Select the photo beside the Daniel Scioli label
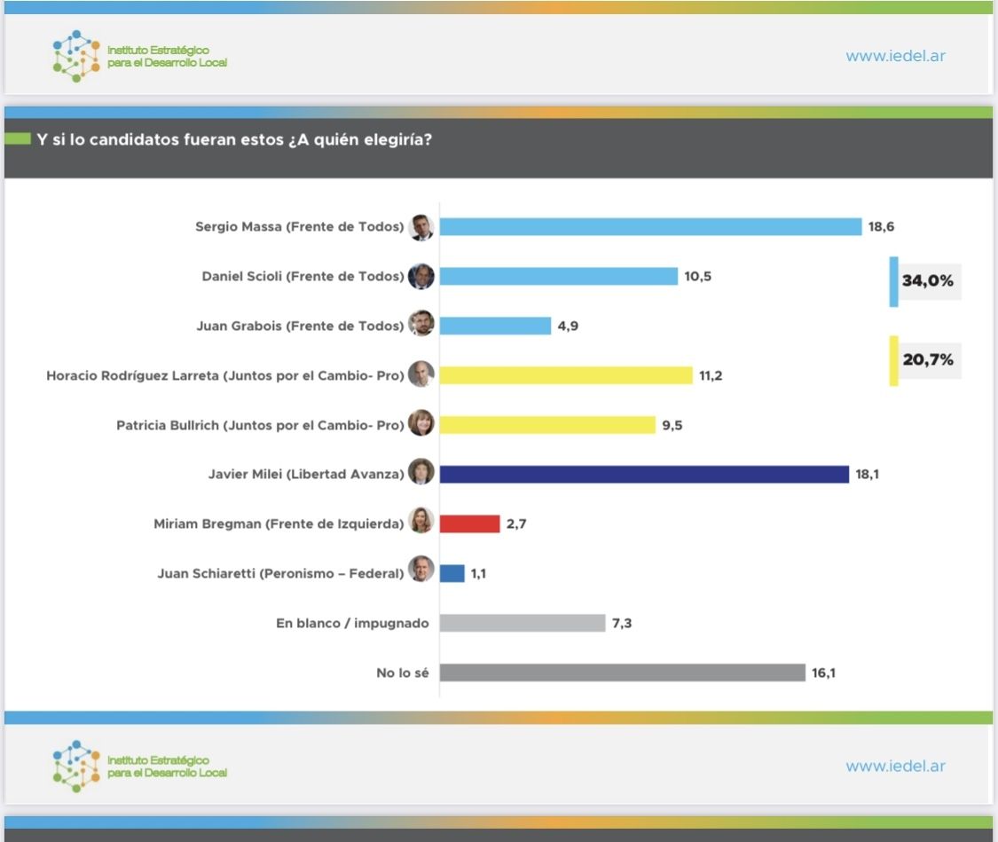Image resolution: width=998 pixels, height=842 pixels. pos(420,277)
